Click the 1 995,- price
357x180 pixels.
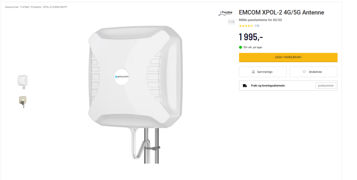(251, 37)
